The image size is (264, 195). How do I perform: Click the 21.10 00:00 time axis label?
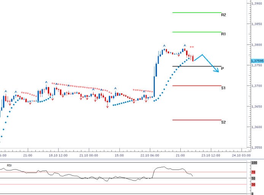[x=89, y=155]
